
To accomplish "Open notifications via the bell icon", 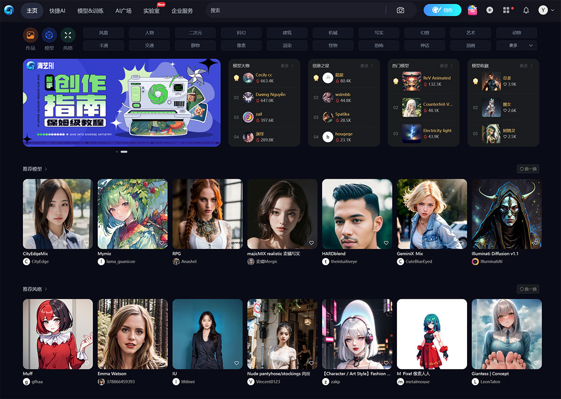I will pos(525,10).
